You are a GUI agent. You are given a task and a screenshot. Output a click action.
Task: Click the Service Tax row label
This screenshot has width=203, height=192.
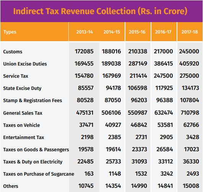(16, 76)
